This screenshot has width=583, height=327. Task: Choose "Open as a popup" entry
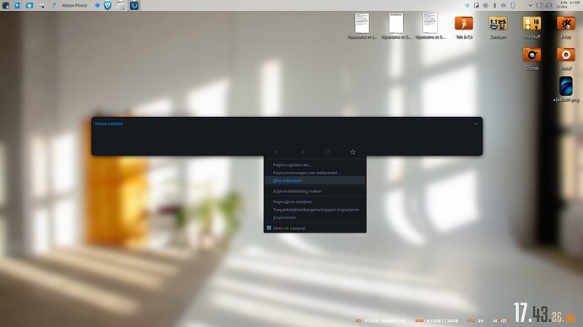pyautogui.click(x=315, y=228)
